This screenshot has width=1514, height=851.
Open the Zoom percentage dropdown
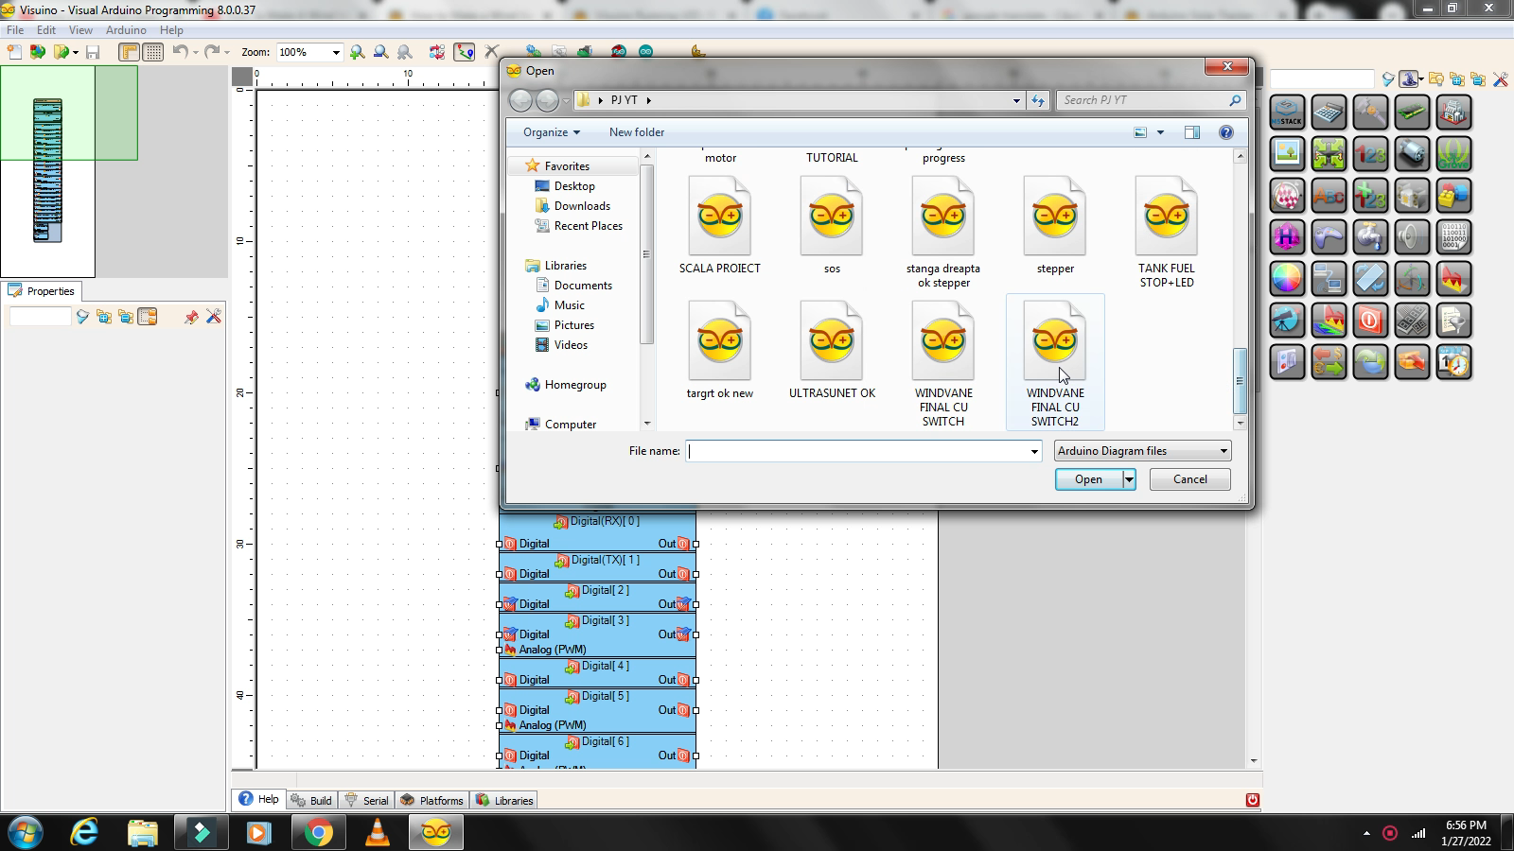tap(336, 53)
